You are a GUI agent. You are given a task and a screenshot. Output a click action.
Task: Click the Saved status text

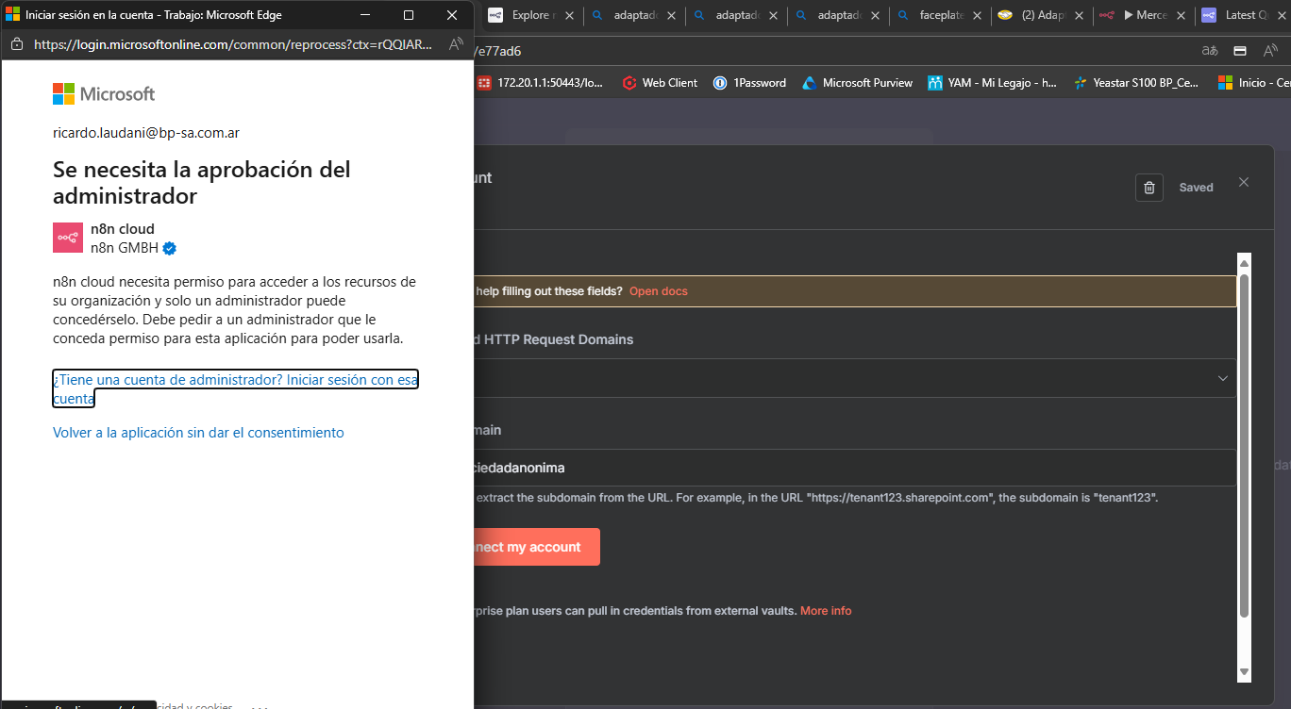(x=1196, y=188)
